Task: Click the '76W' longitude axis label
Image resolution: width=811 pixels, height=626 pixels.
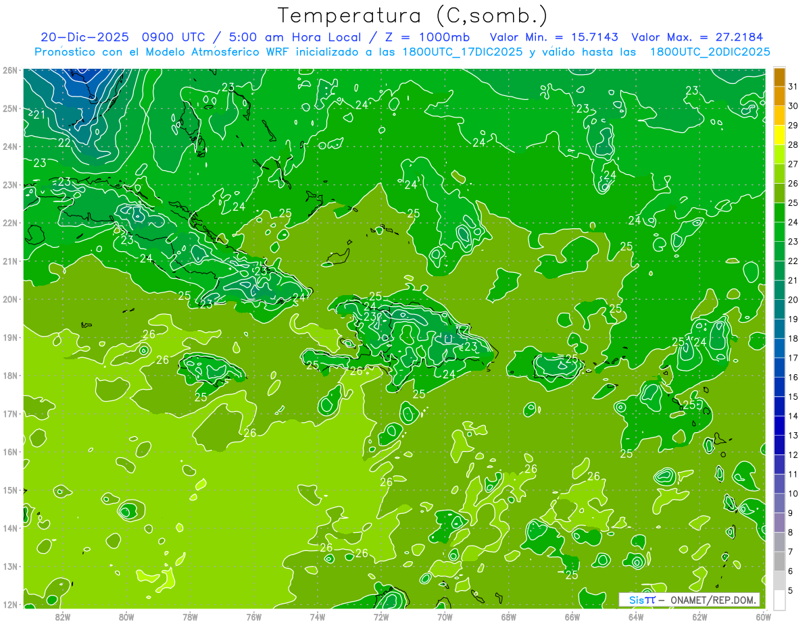Action: [x=253, y=617]
